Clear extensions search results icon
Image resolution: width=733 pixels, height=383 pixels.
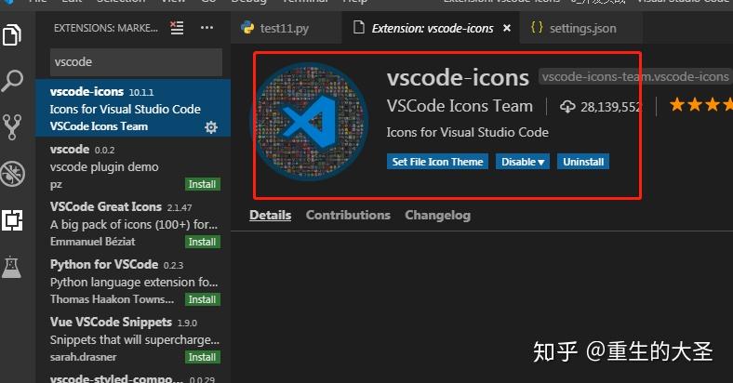(177, 28)
